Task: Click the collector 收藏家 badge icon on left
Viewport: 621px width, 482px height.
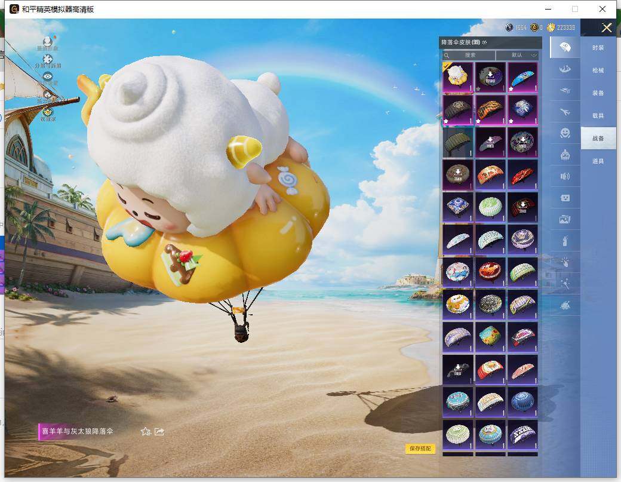Action: pyautogui.click(x=48, y=112)
